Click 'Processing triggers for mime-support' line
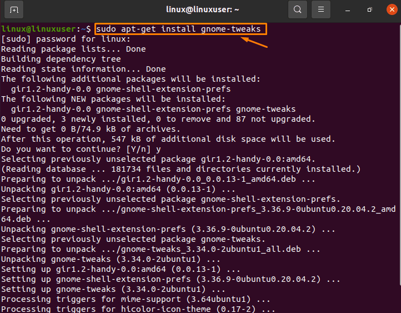 click(136, 299)
